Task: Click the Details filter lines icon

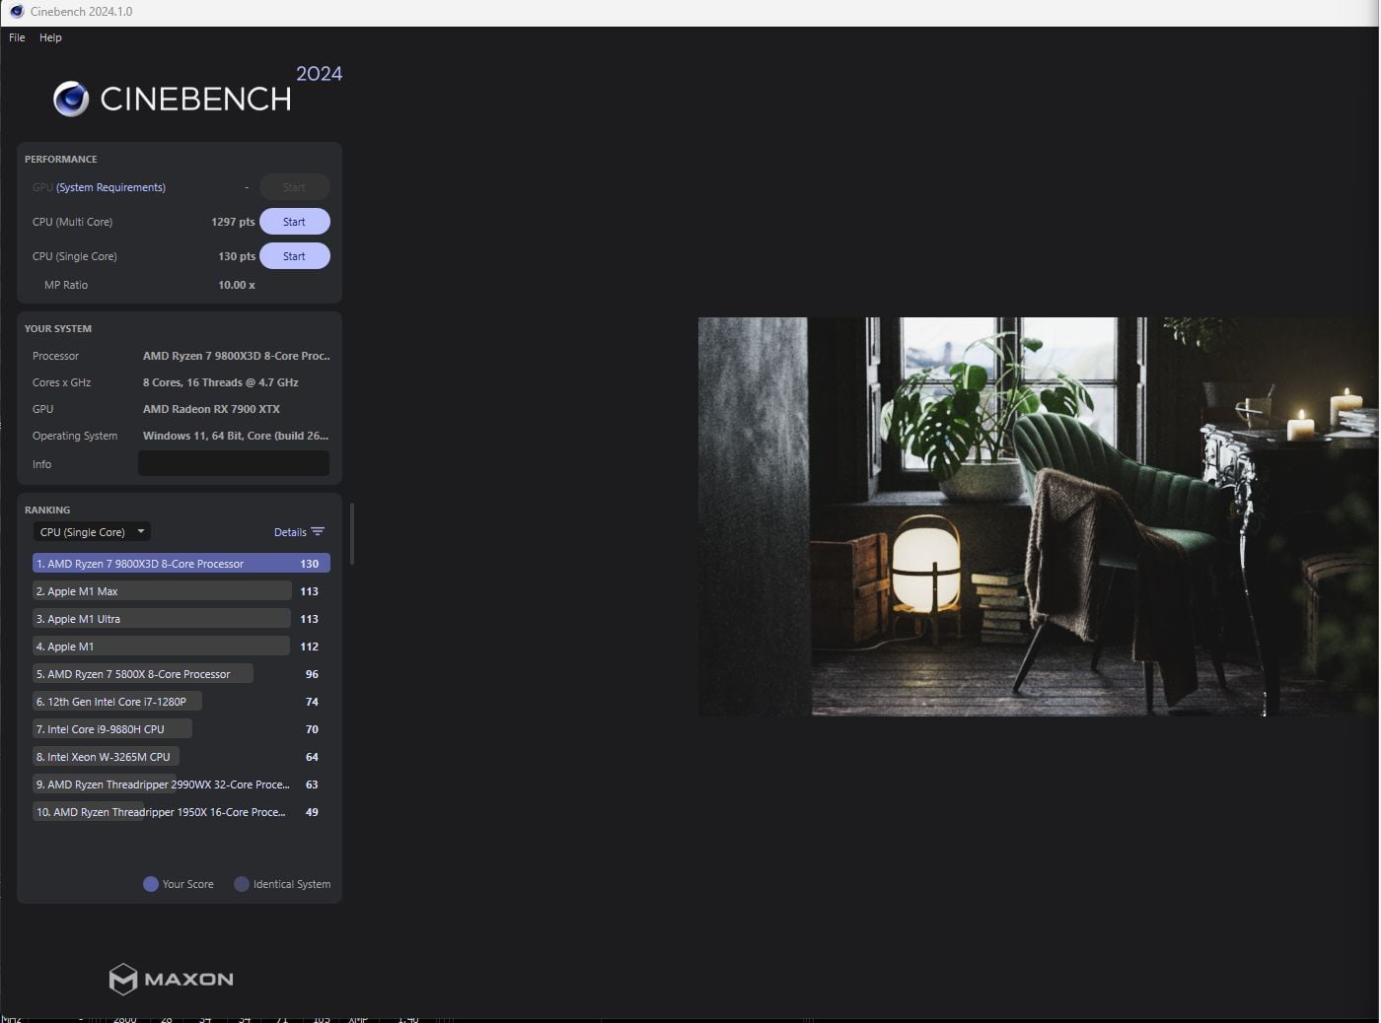Action: tap(318, 532)
